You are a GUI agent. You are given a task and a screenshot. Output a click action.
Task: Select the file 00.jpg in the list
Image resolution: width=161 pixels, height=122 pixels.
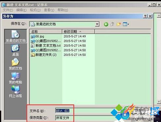coord(38,37)
